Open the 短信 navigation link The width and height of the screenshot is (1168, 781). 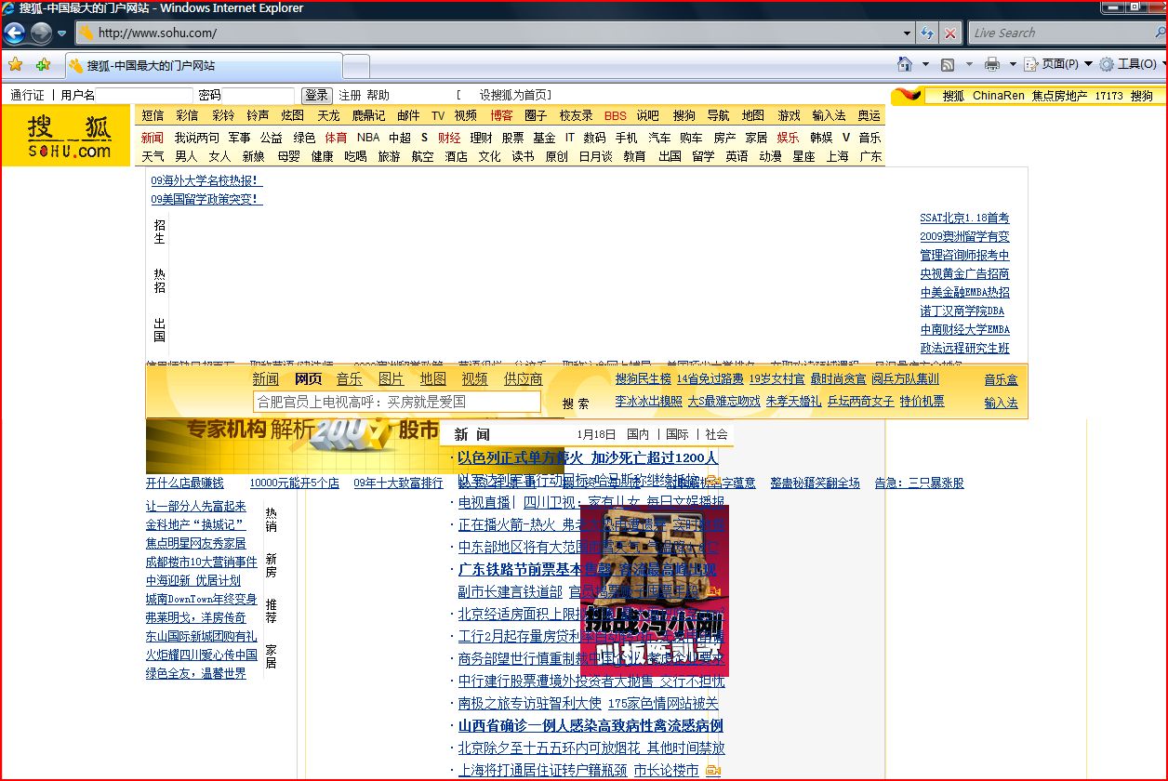coord(153,115)
